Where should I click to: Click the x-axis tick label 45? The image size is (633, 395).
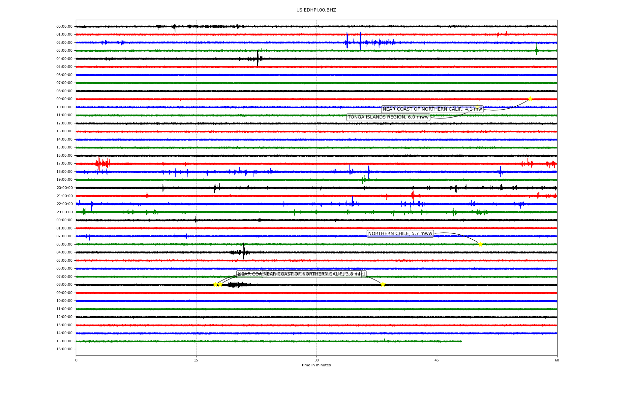[437, 360]
